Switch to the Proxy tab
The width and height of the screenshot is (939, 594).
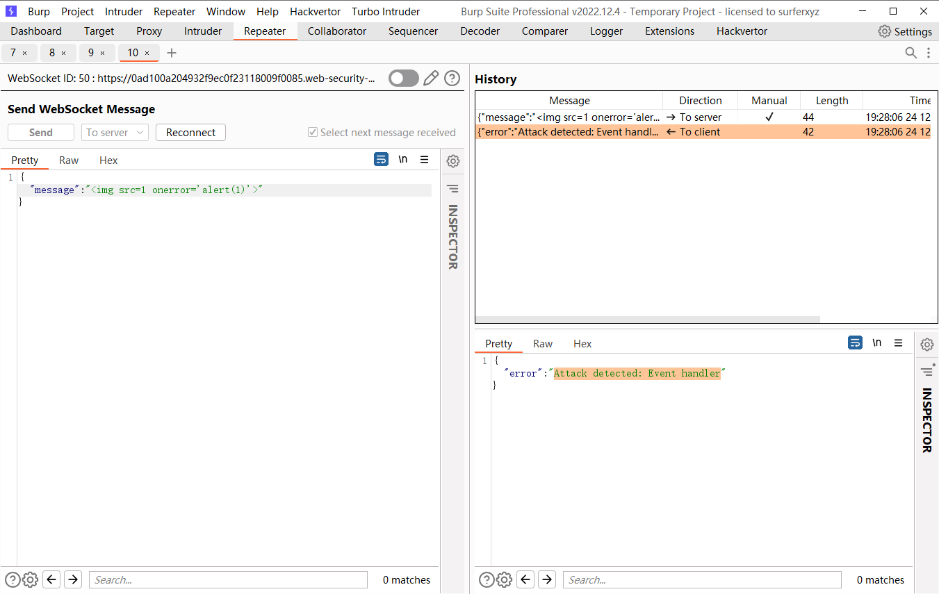pos(149,31)
